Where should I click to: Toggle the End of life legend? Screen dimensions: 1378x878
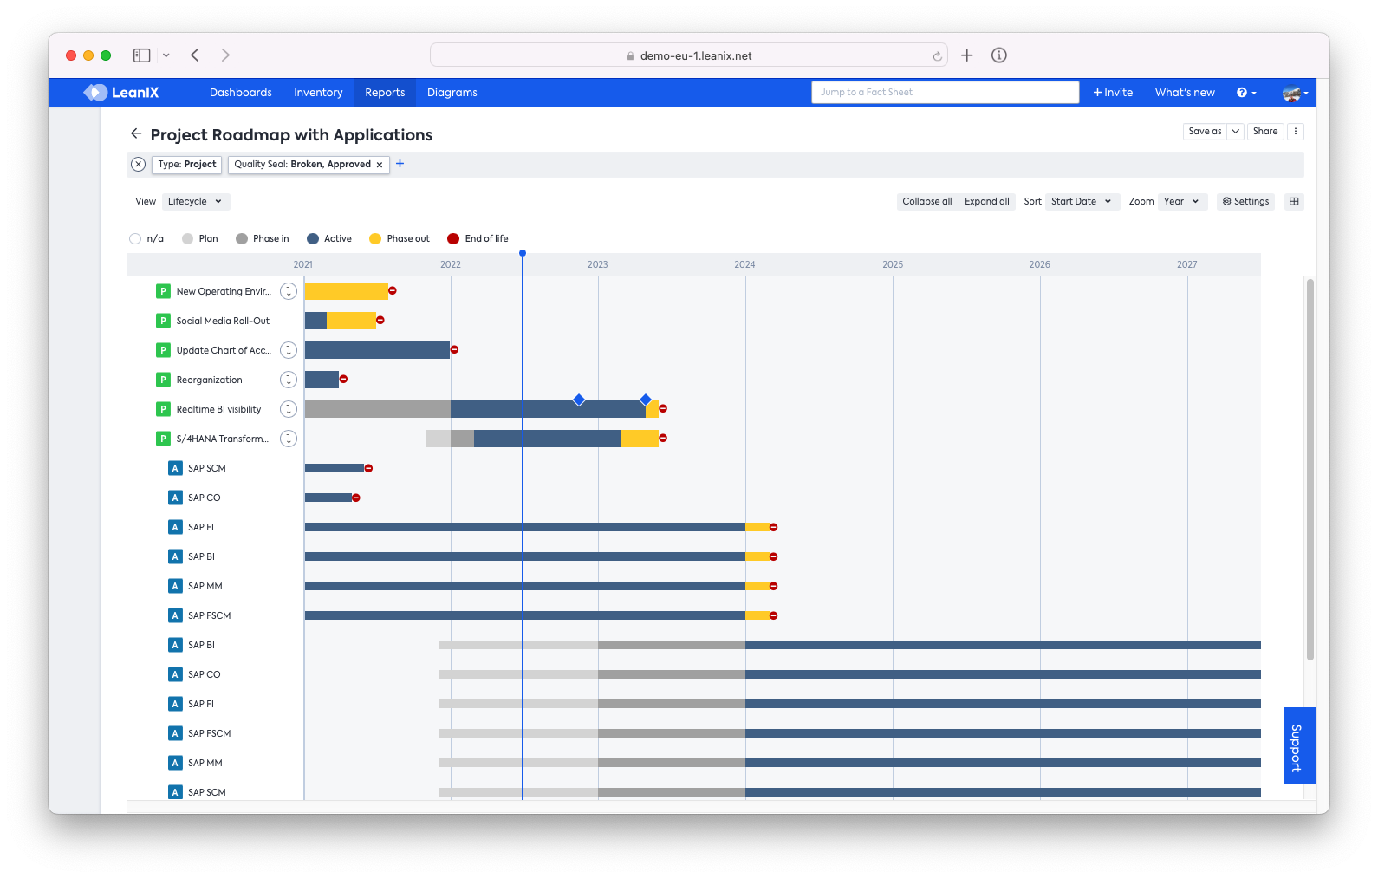coord(478,239)
